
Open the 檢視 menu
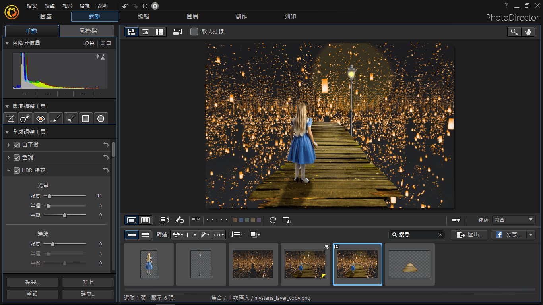[85, 6]
